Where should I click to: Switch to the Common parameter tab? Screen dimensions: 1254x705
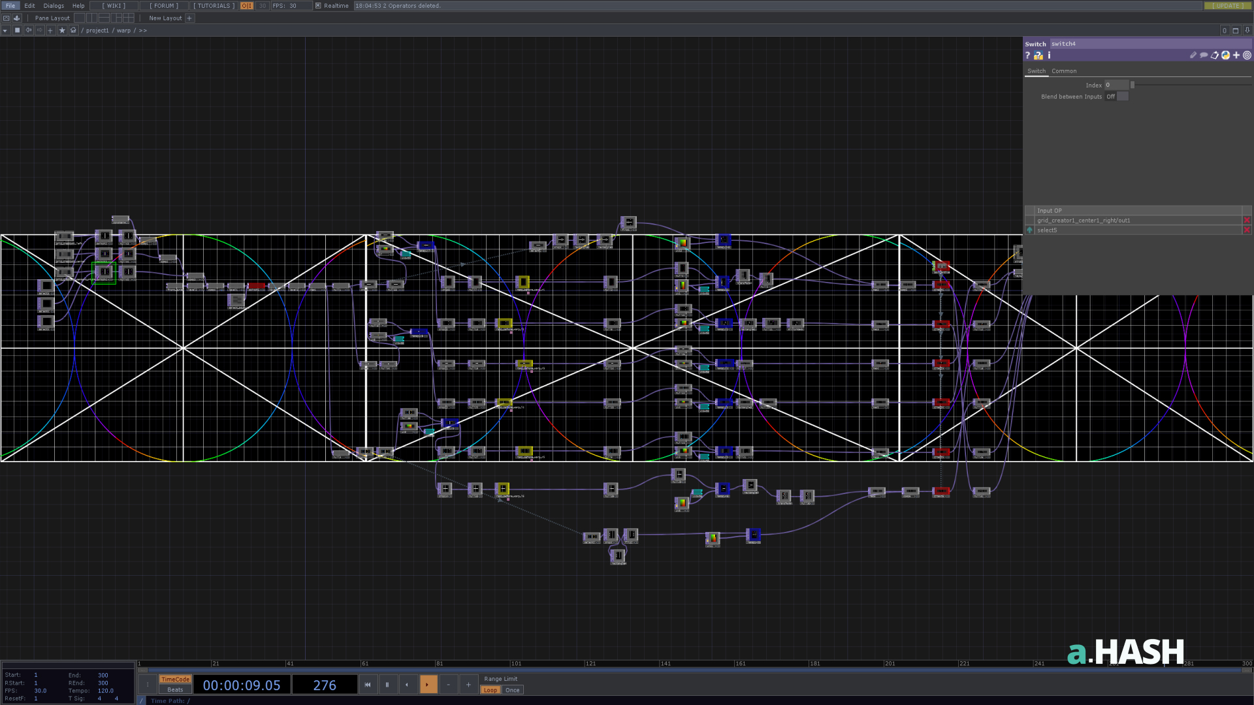pos(1064,71)
